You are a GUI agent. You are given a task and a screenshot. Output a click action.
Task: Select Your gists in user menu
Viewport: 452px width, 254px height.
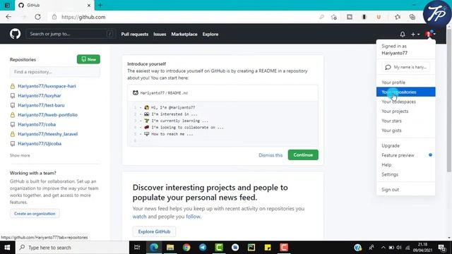point(405,130)
